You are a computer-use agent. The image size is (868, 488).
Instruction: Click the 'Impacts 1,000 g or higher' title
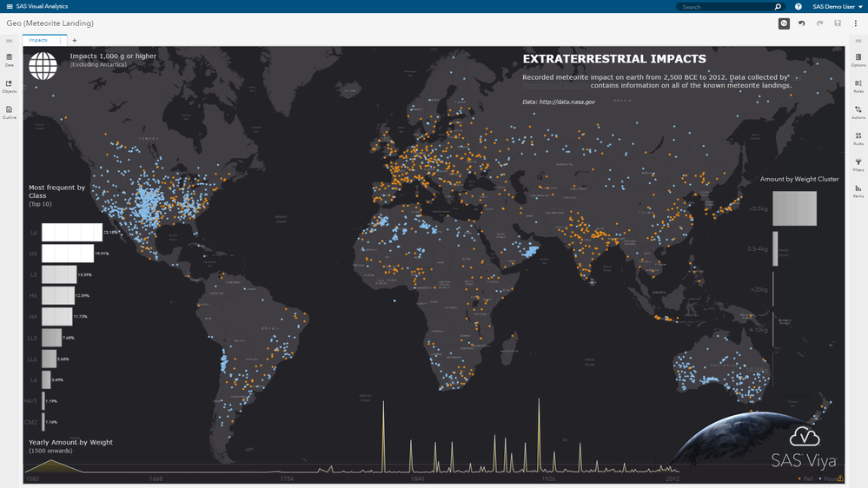pyautogui.click(x=113, y=56)
